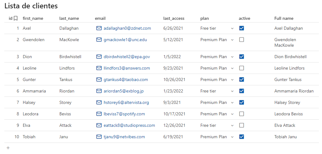Uncheck the active checkbox for Axel Dallaghan

click(x=242, y=28)
